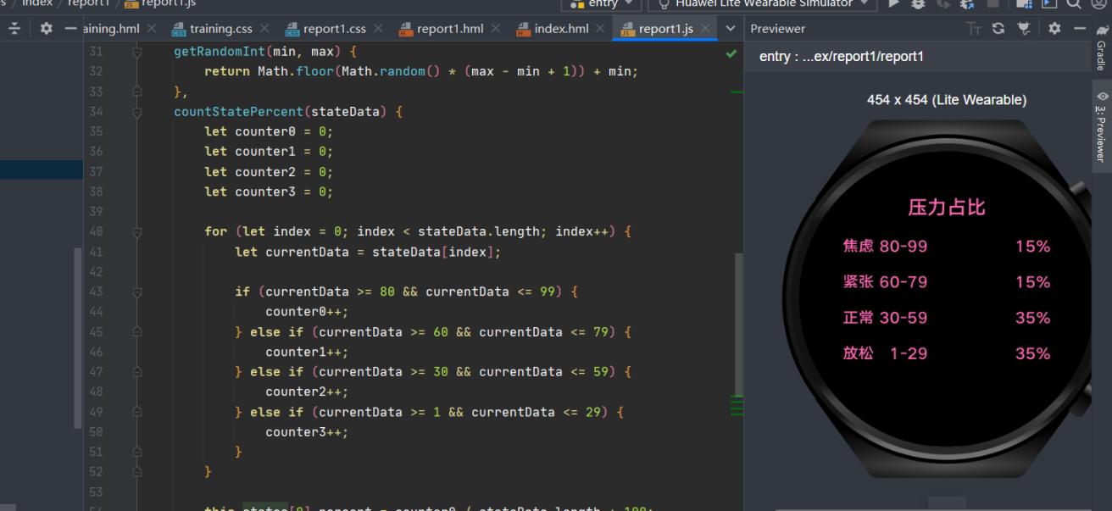Image resolution: width=1112 pixels, height=511 pixels.
Task: Toggle fold marker at line 31
Action: (137, 52)
